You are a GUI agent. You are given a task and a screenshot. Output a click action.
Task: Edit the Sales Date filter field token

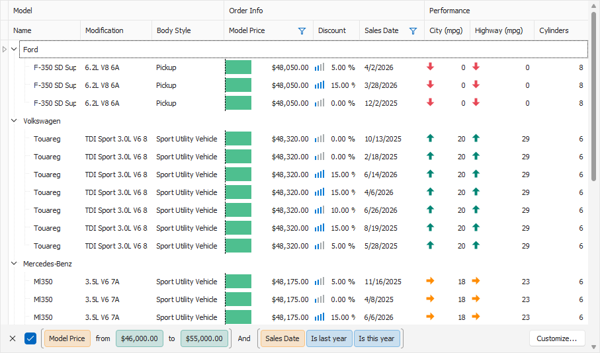click(282, 338)
